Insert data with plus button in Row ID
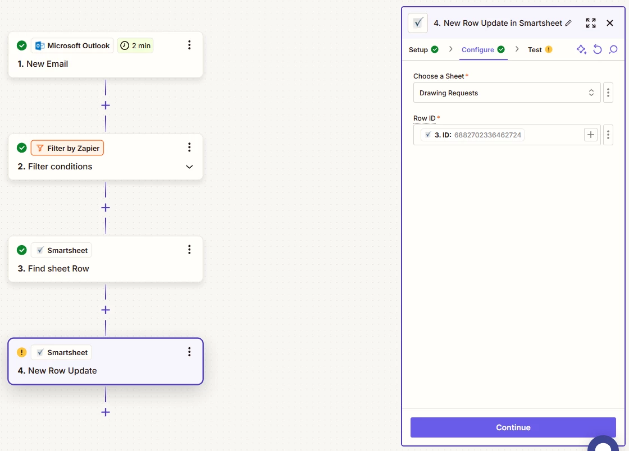629x451 pixels. (x=590, y=135)
